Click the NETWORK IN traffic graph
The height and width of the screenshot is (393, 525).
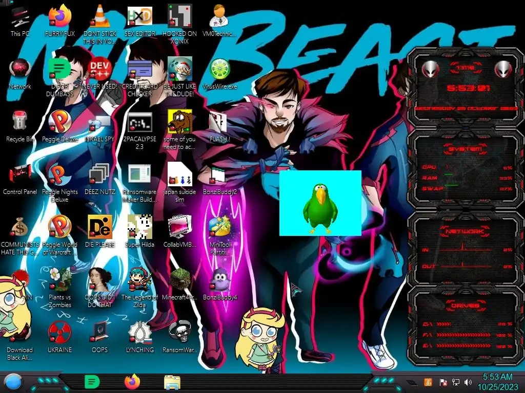click(x=466, y=248)
